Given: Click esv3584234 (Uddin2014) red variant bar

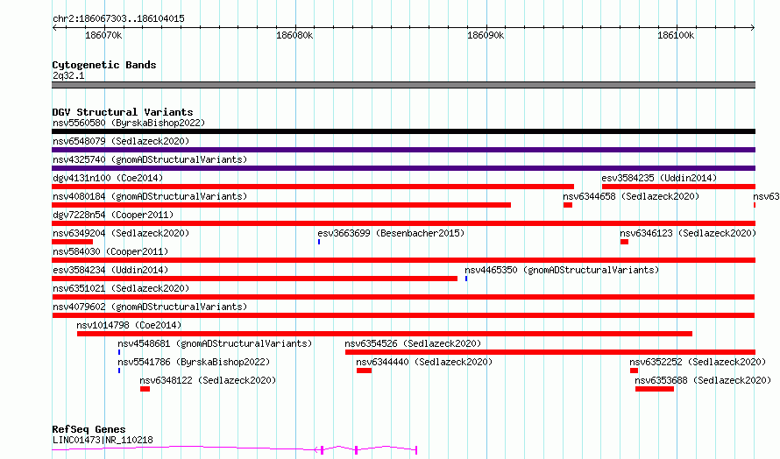Looking at the screenshot, I should coord(255,279).
